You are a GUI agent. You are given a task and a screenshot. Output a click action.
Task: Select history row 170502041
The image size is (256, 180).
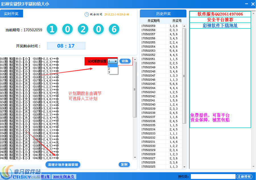161,100
